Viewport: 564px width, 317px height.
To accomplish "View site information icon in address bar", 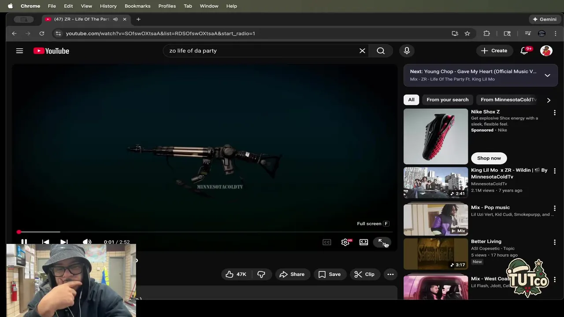I will (x=58, y=33).
